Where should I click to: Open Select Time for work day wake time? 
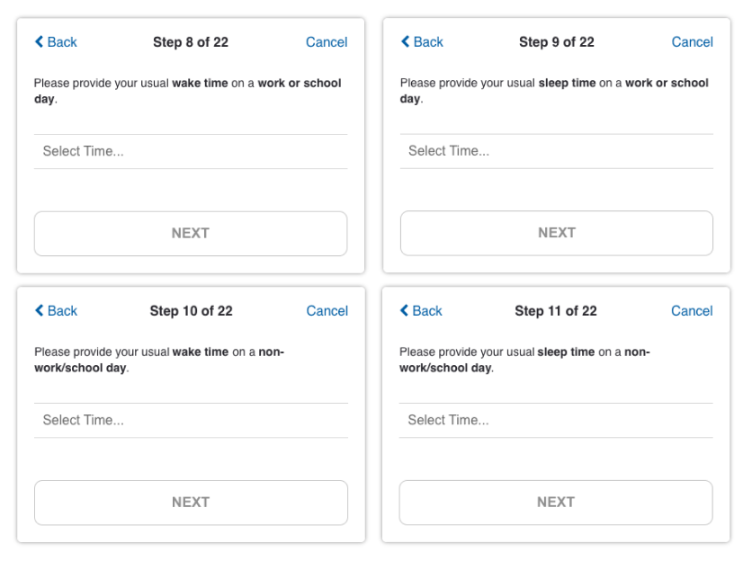click(191, 151)
